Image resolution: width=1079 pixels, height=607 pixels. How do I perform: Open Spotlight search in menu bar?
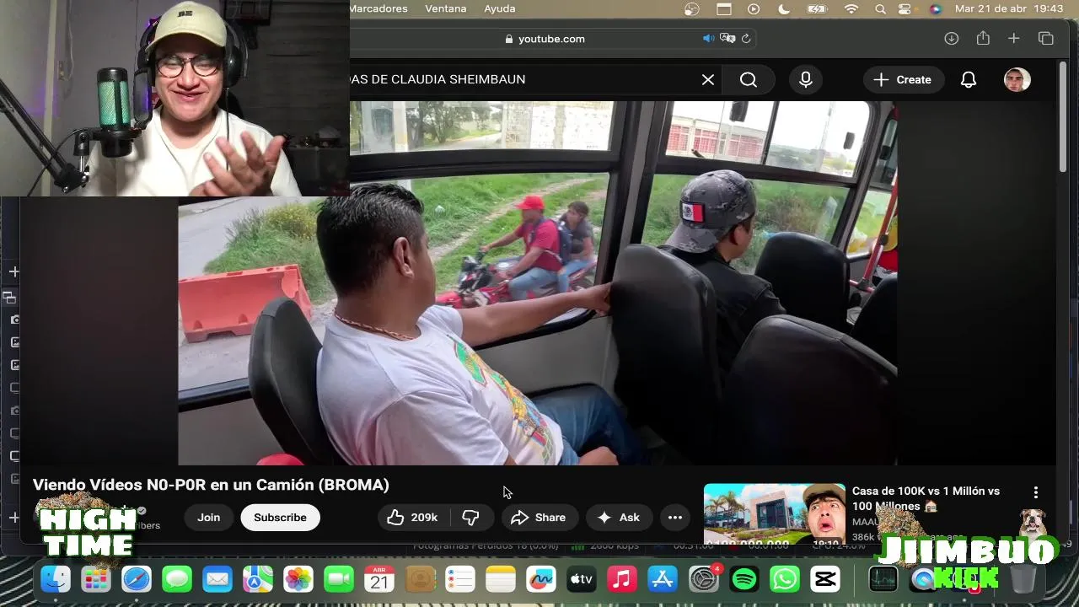(880, 8)
